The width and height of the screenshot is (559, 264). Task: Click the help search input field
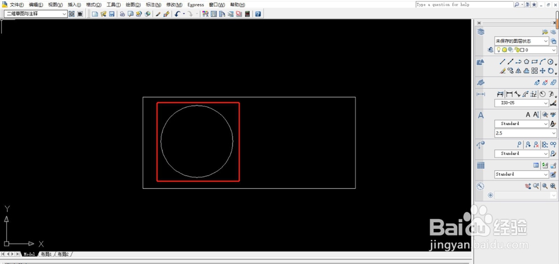[x=464, y=4]
